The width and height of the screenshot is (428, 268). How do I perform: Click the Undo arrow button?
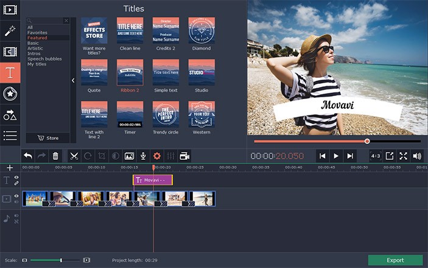(x=28, y=156)
